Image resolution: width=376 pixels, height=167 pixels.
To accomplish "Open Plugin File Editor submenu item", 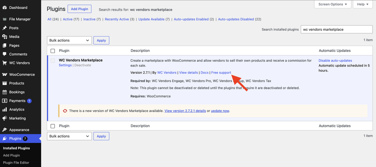I will coord(16,163).
